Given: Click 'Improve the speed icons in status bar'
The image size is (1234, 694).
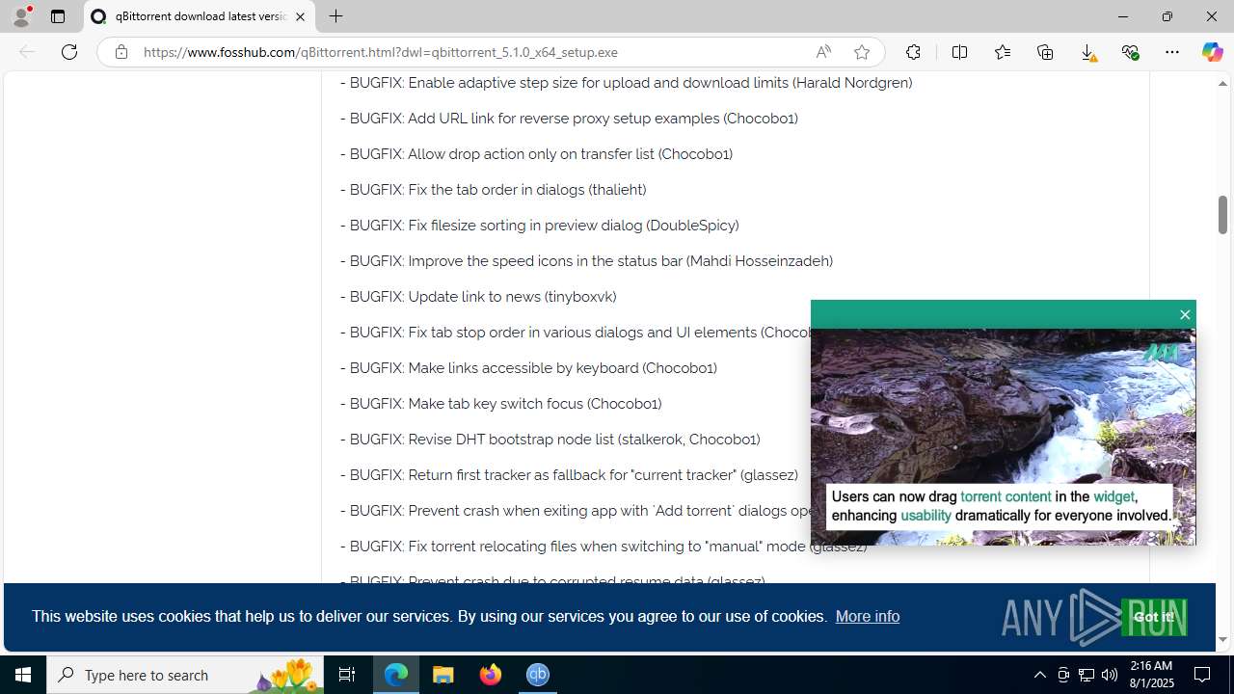Looking at the screenshot, I should (586, 261).
